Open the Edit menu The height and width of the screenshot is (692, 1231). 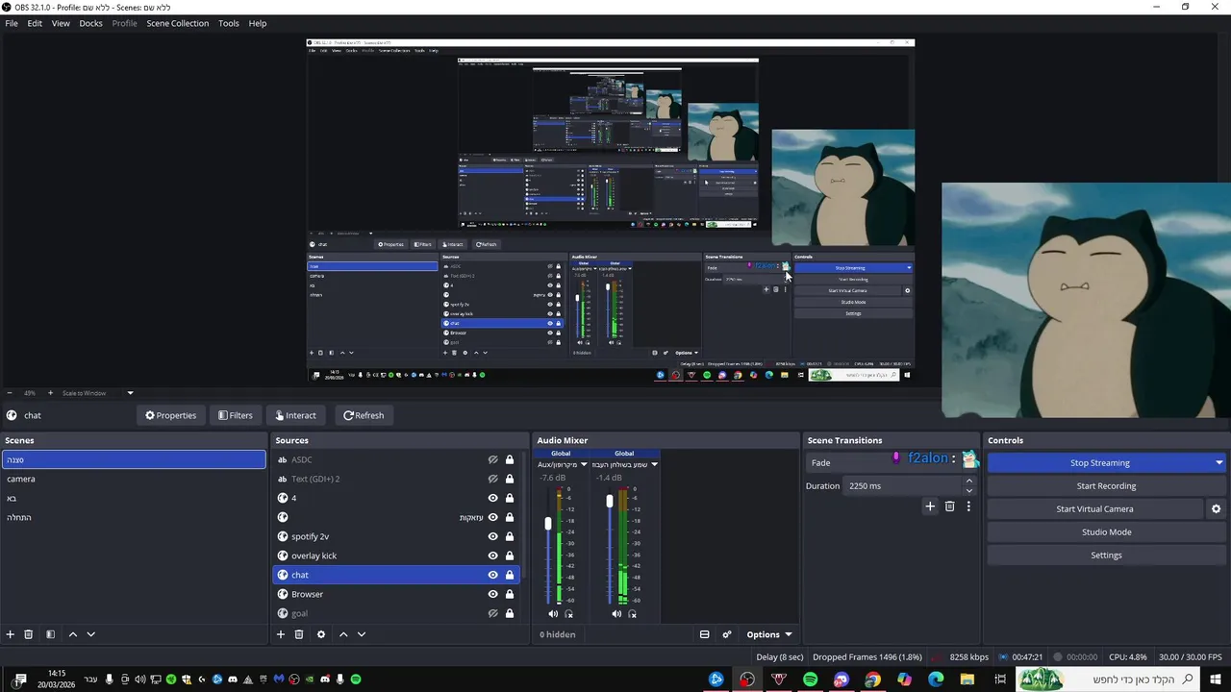click(x=35, y=23)
